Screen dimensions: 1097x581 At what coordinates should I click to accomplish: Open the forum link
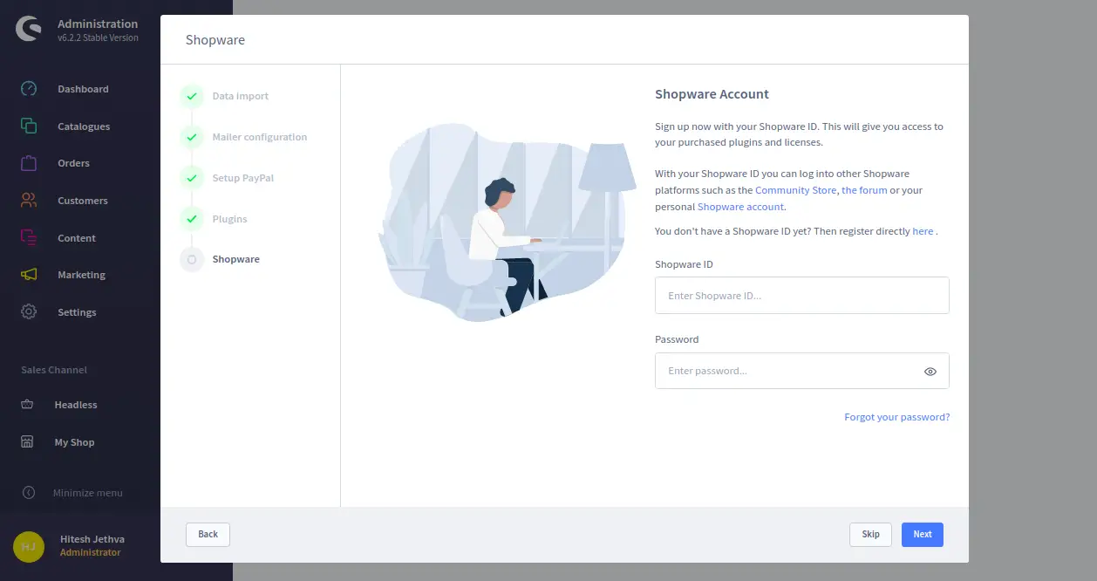click(864, 190)
